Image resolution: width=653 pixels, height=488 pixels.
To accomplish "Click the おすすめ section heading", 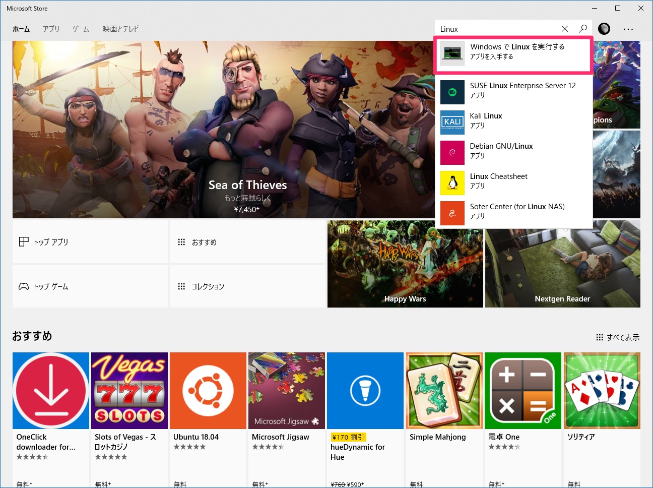I will (32, 336).
